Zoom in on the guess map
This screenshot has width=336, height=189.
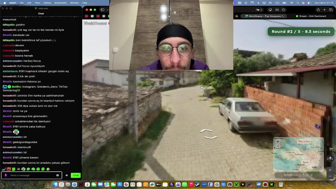[278, 141]
